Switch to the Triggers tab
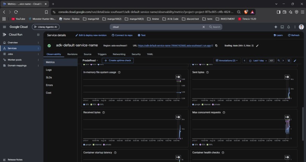 pyautogui.click(x=102, y=54)
